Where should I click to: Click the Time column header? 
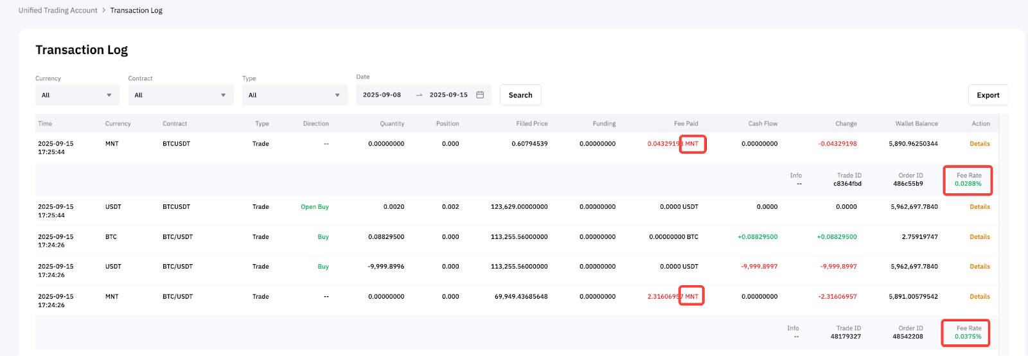(45, 123)
